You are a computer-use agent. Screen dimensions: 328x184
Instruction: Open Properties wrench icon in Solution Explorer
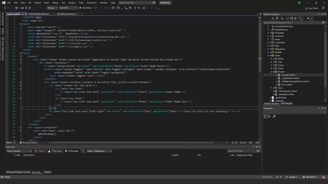point(308,18)
